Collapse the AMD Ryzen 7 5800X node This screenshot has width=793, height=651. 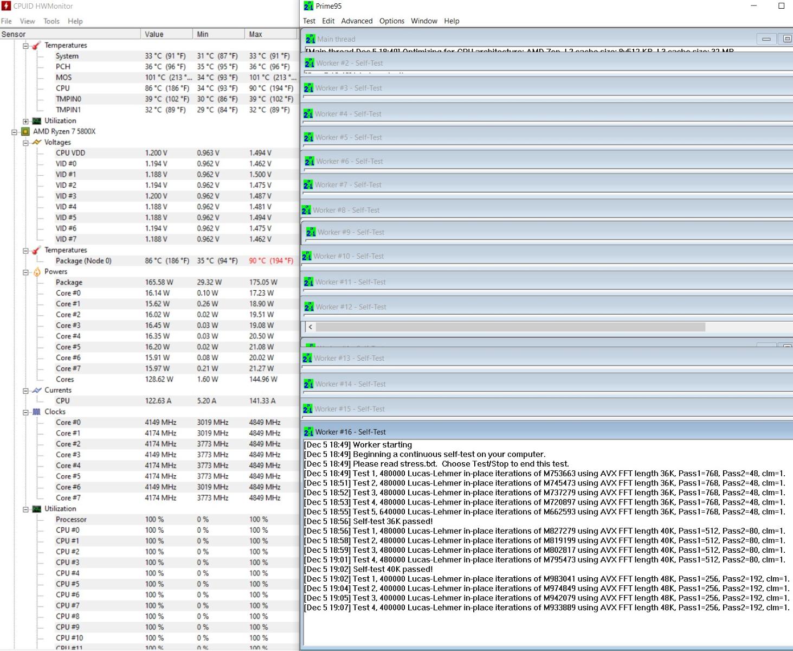tap(15, 132)
